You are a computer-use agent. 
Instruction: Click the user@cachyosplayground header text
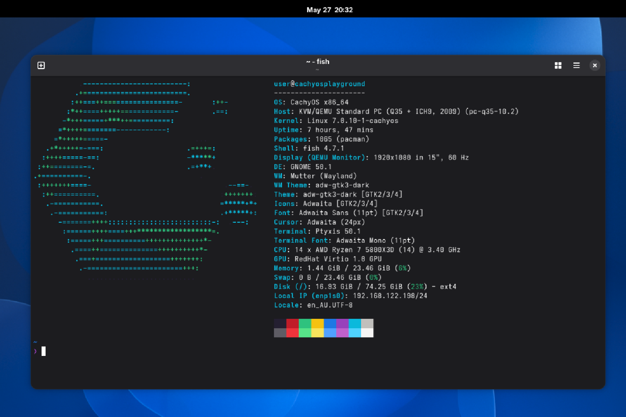click(x=320, y=84)
